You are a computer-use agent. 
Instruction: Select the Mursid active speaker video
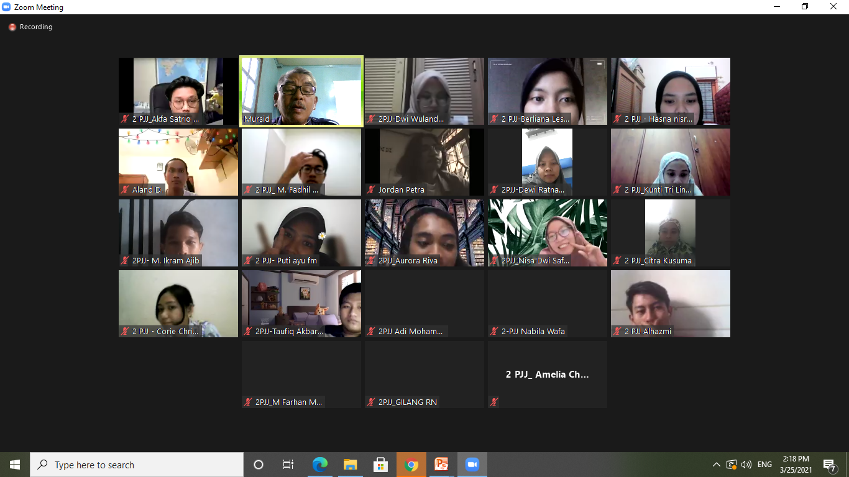(x=301, y=91)
